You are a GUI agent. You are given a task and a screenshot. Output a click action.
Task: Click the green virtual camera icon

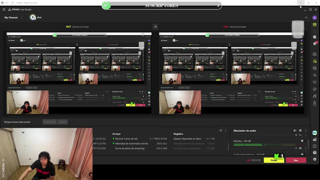[x=314, y=61]
